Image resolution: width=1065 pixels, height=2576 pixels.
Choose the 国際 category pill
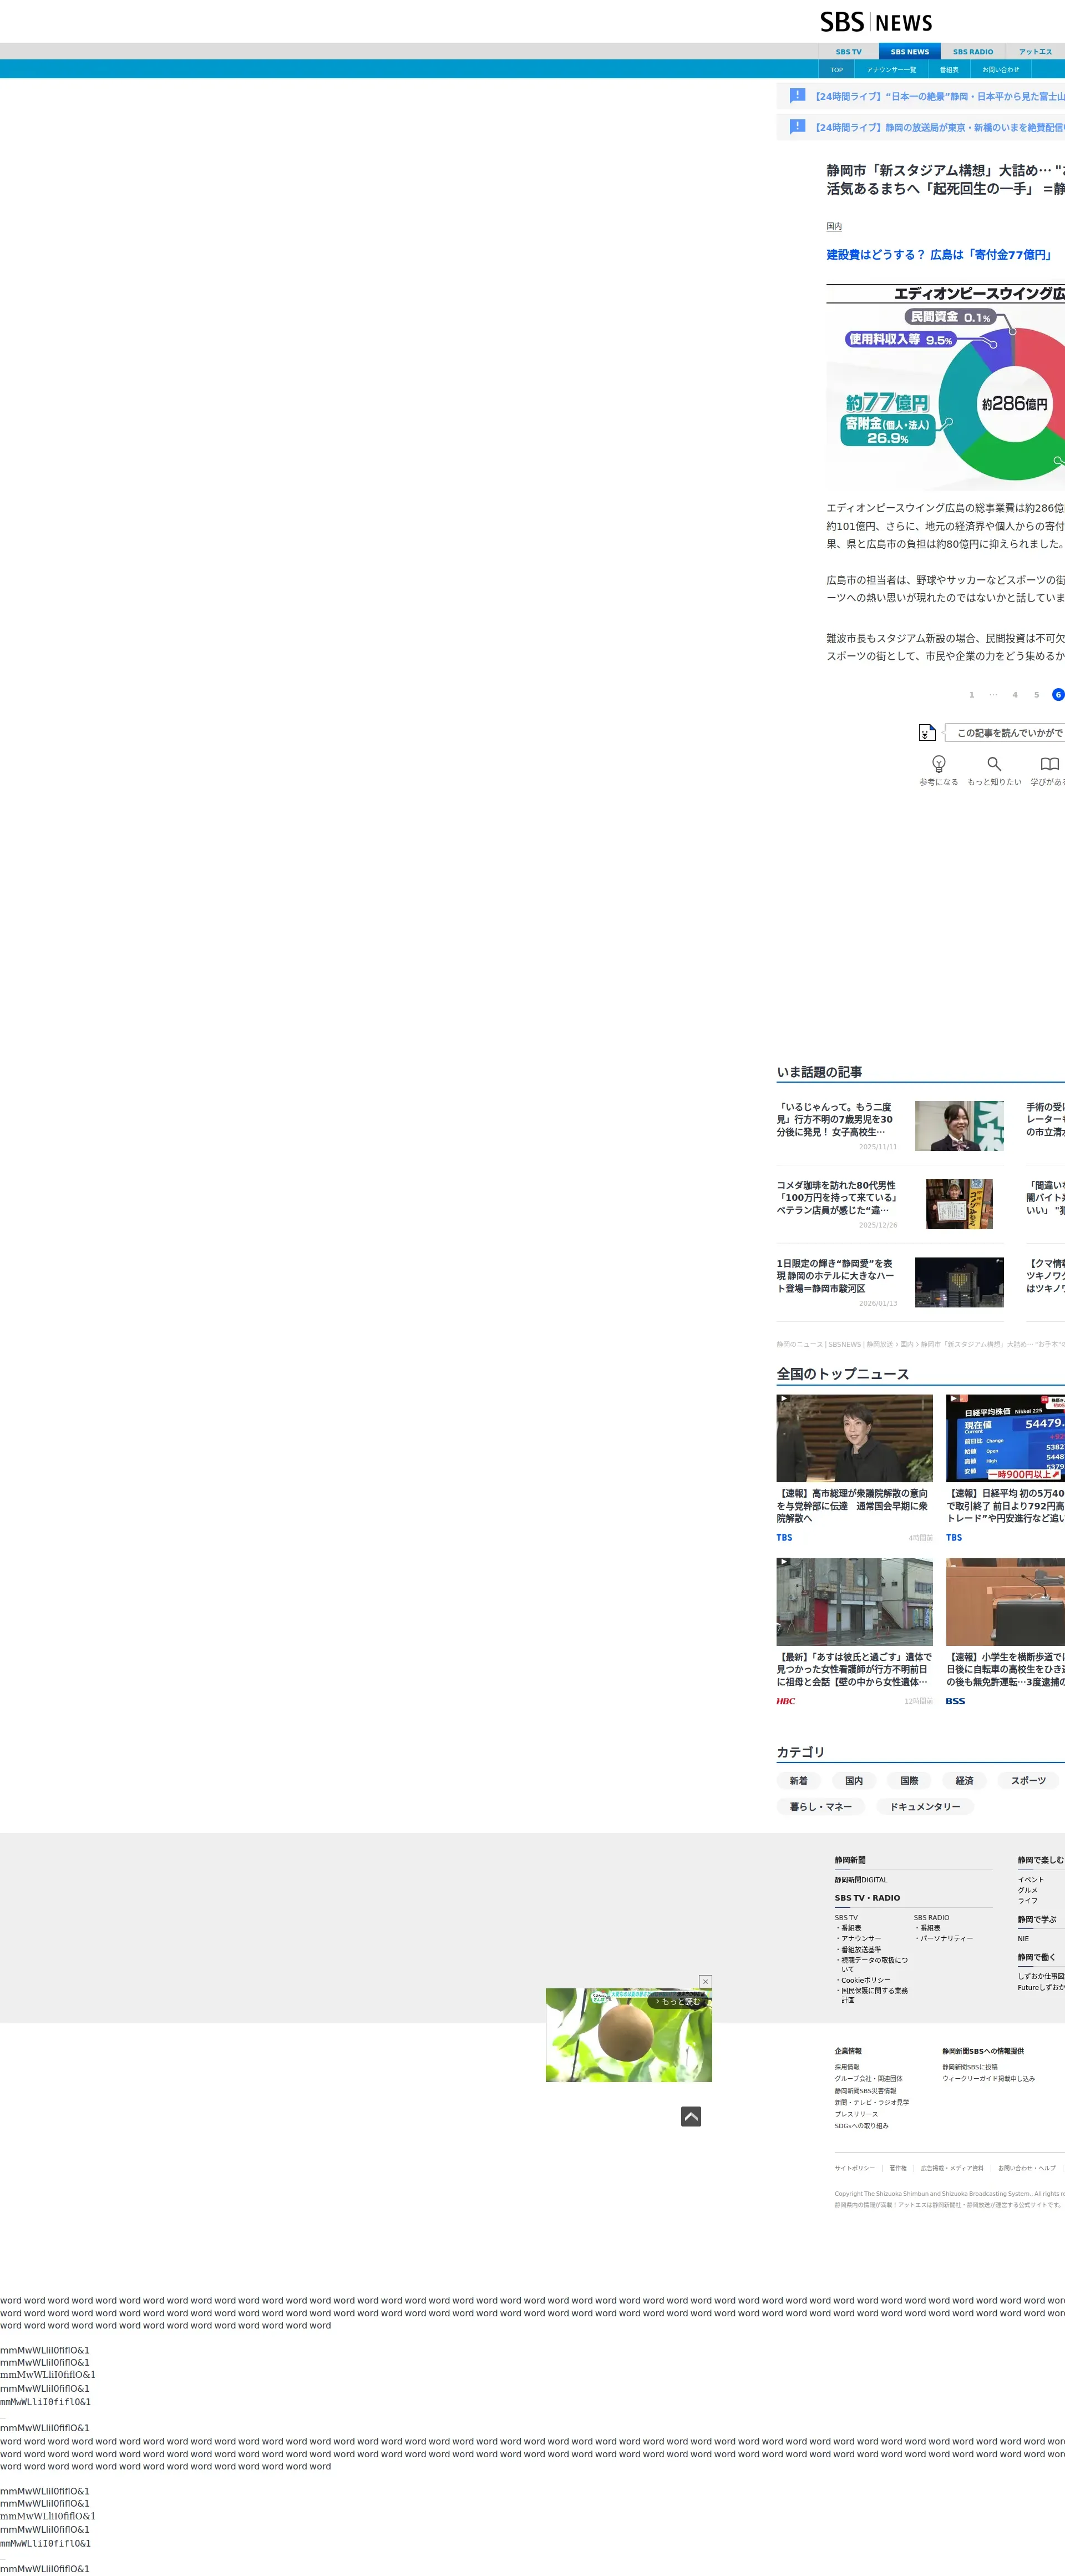click(909, 1780)
